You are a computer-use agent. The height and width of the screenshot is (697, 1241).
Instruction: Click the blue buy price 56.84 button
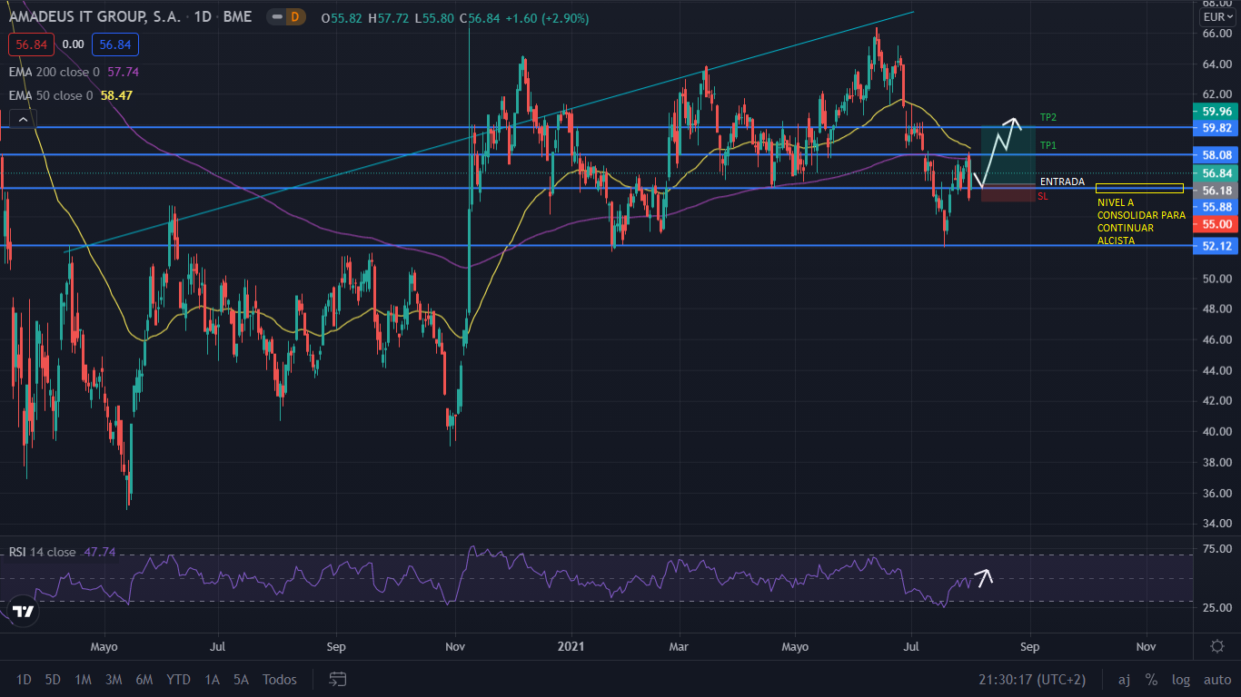coord(115,44)
